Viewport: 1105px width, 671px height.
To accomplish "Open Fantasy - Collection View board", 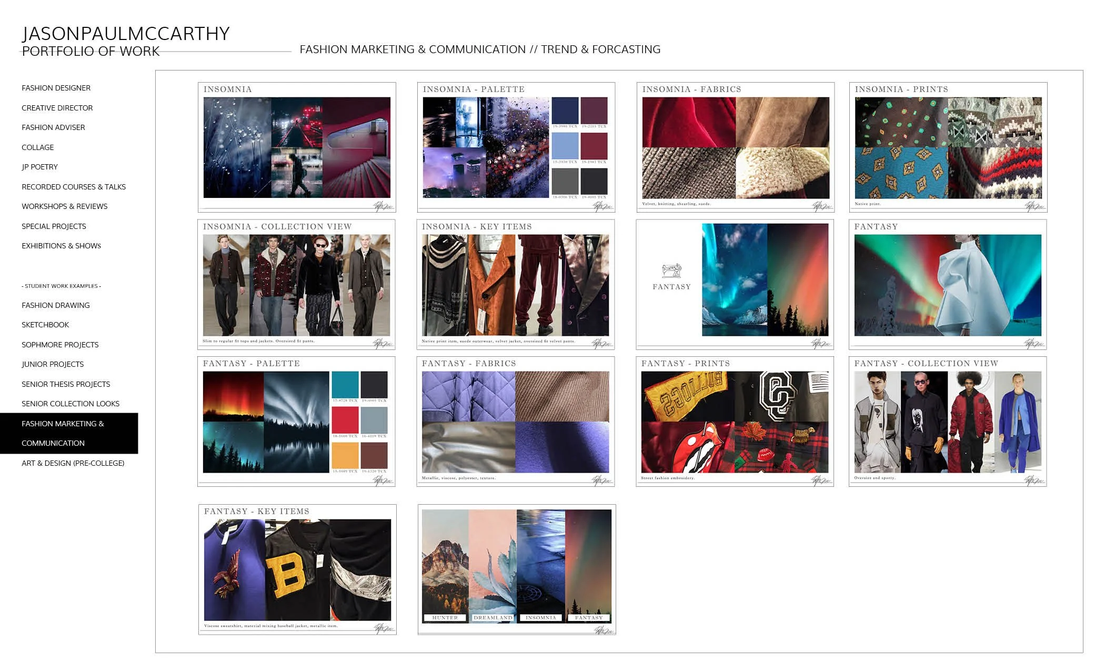I will [948, 422].
